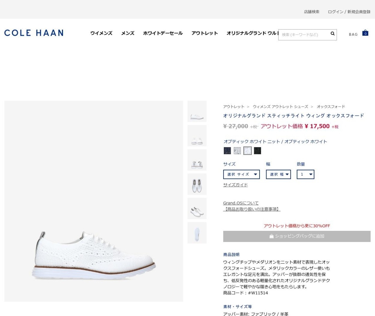Screen dimensions: 375x316
Task: Click the Cole Haan logo
Action: point(34,33)
